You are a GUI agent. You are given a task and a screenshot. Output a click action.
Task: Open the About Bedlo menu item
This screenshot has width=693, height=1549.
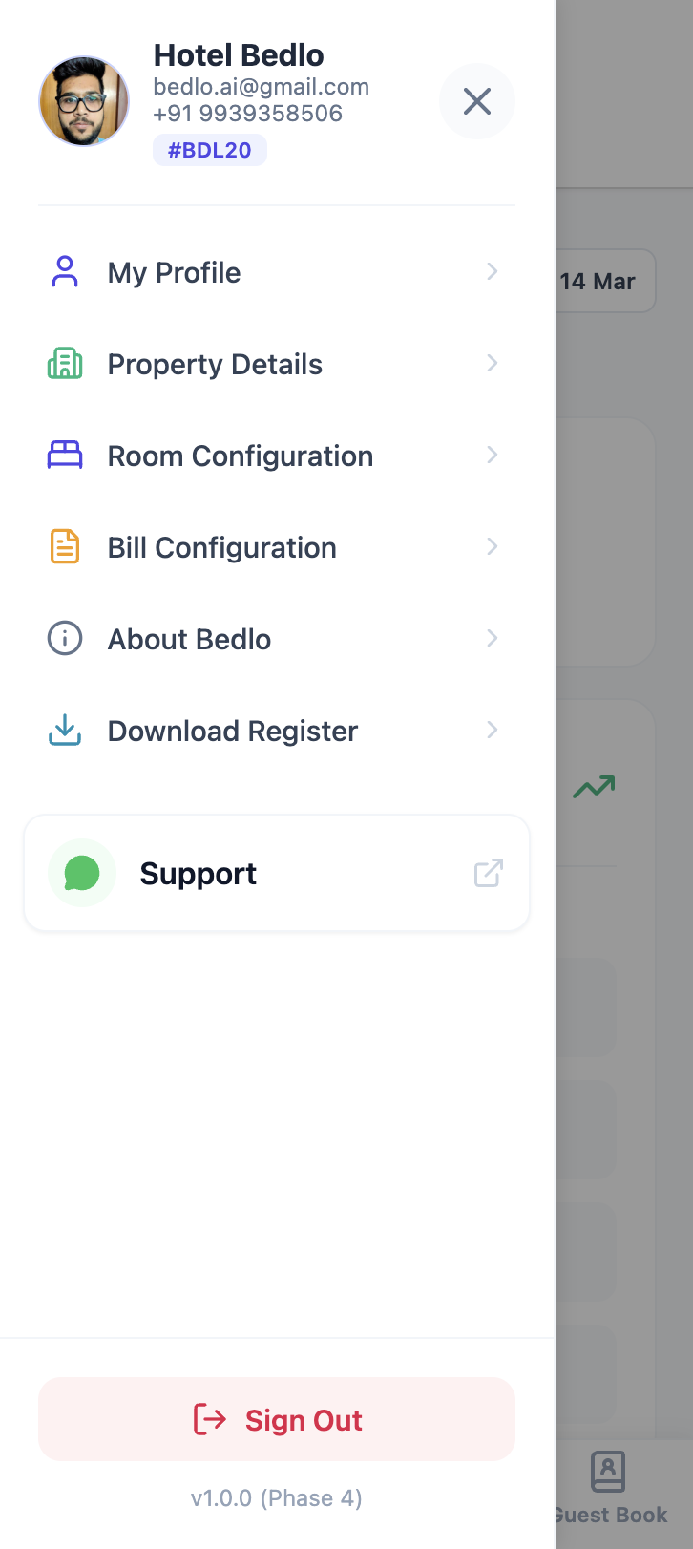point(189,639)
